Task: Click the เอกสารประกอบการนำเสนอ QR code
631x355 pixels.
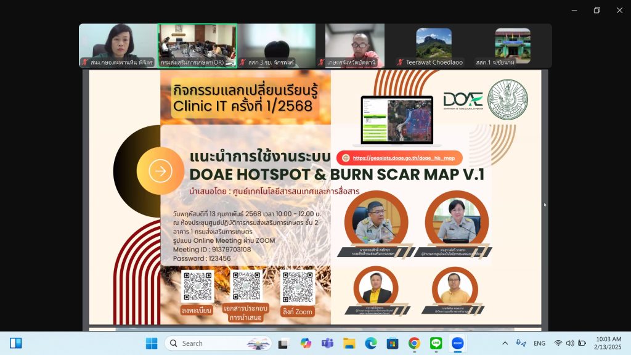Action: (246, 285)
